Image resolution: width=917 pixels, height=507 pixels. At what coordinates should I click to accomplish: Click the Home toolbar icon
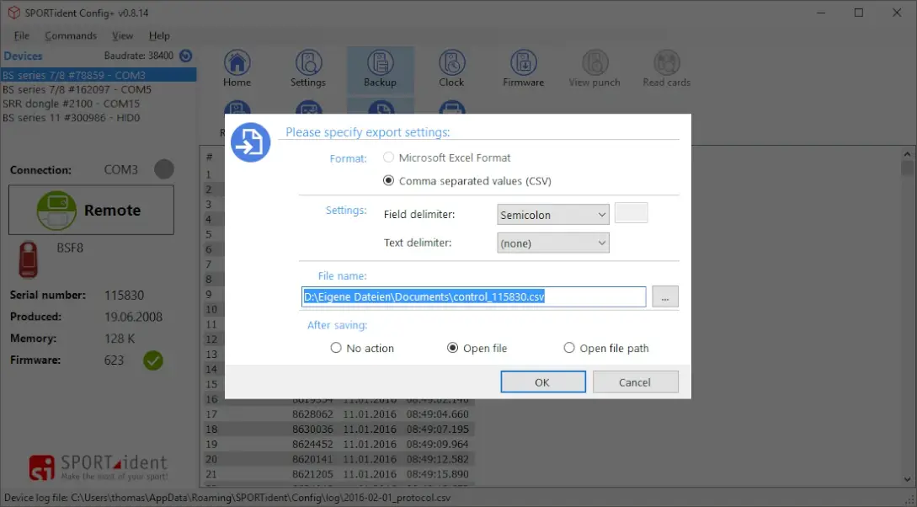pos(237,64)
